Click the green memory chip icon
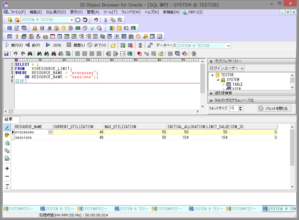 click(78, 28)
